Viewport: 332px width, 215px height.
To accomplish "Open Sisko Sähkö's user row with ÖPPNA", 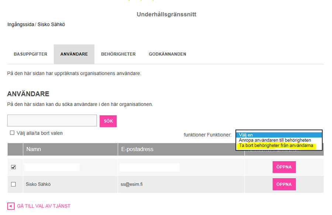I will point(284,184).
